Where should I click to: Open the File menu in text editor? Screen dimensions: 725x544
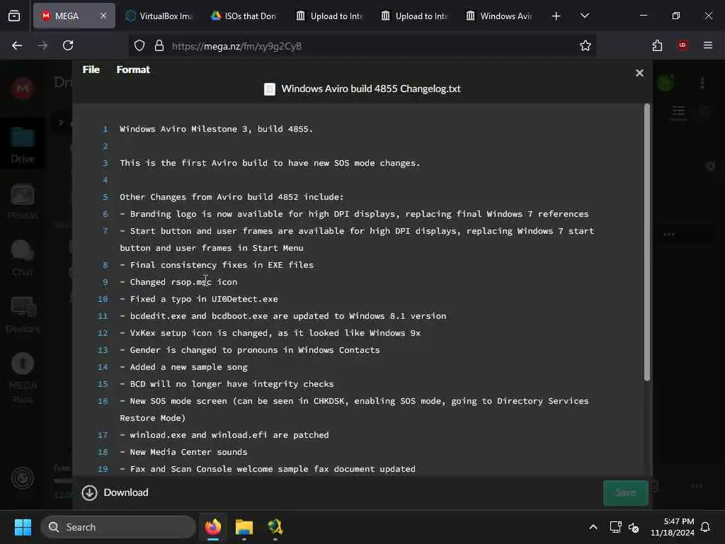pos(91,69)
